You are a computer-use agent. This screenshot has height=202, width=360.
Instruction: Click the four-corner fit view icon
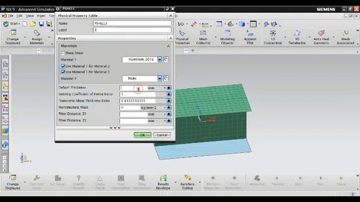219,24
